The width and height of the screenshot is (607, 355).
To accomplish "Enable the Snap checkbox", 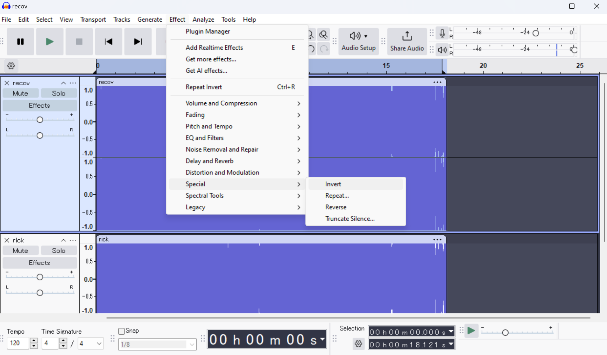I will (122, 331).
